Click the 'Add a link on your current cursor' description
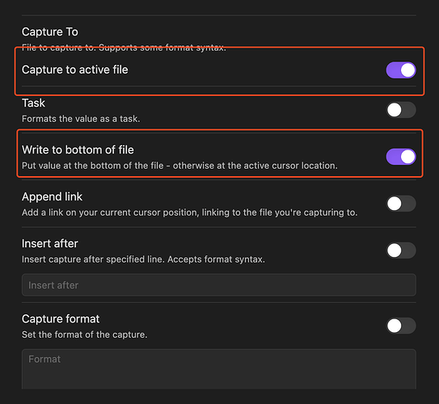The width and height of the screenshot is (439, 404). [189, 213]
